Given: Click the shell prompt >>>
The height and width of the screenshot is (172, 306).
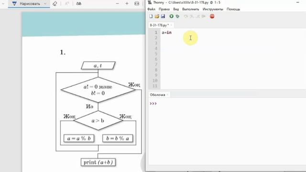Looking at the screenshot, I should pyautogui.click(x=153, y=104).
